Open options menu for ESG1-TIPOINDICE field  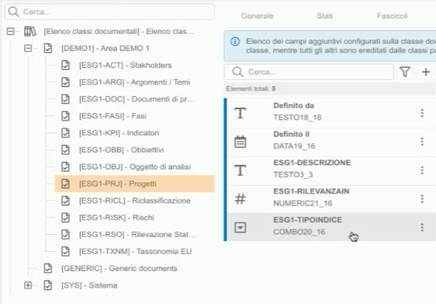[422, 227]
